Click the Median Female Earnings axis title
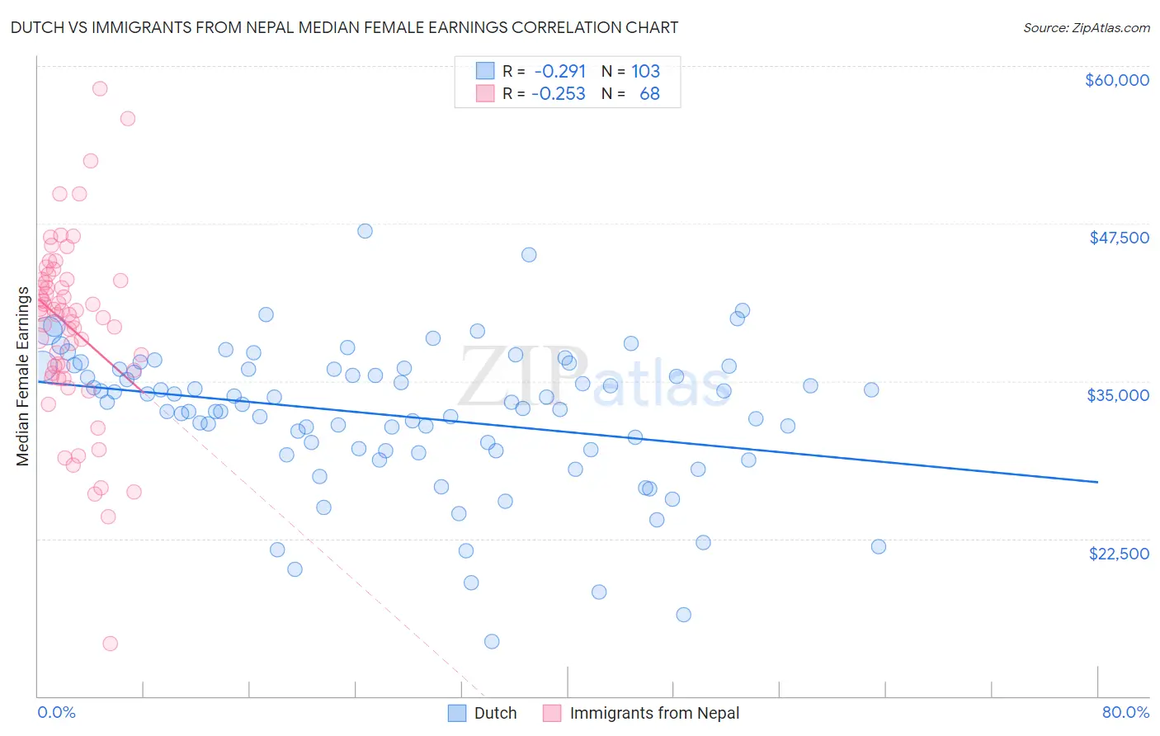Screen dimensions: 1160x736 coord(23,376)
